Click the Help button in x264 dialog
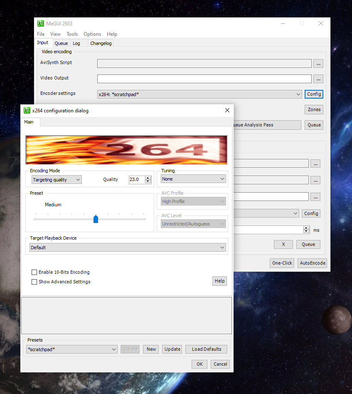The height and width of the screenshot is (394, 352). pyautogui.click(x=220, y=281)
